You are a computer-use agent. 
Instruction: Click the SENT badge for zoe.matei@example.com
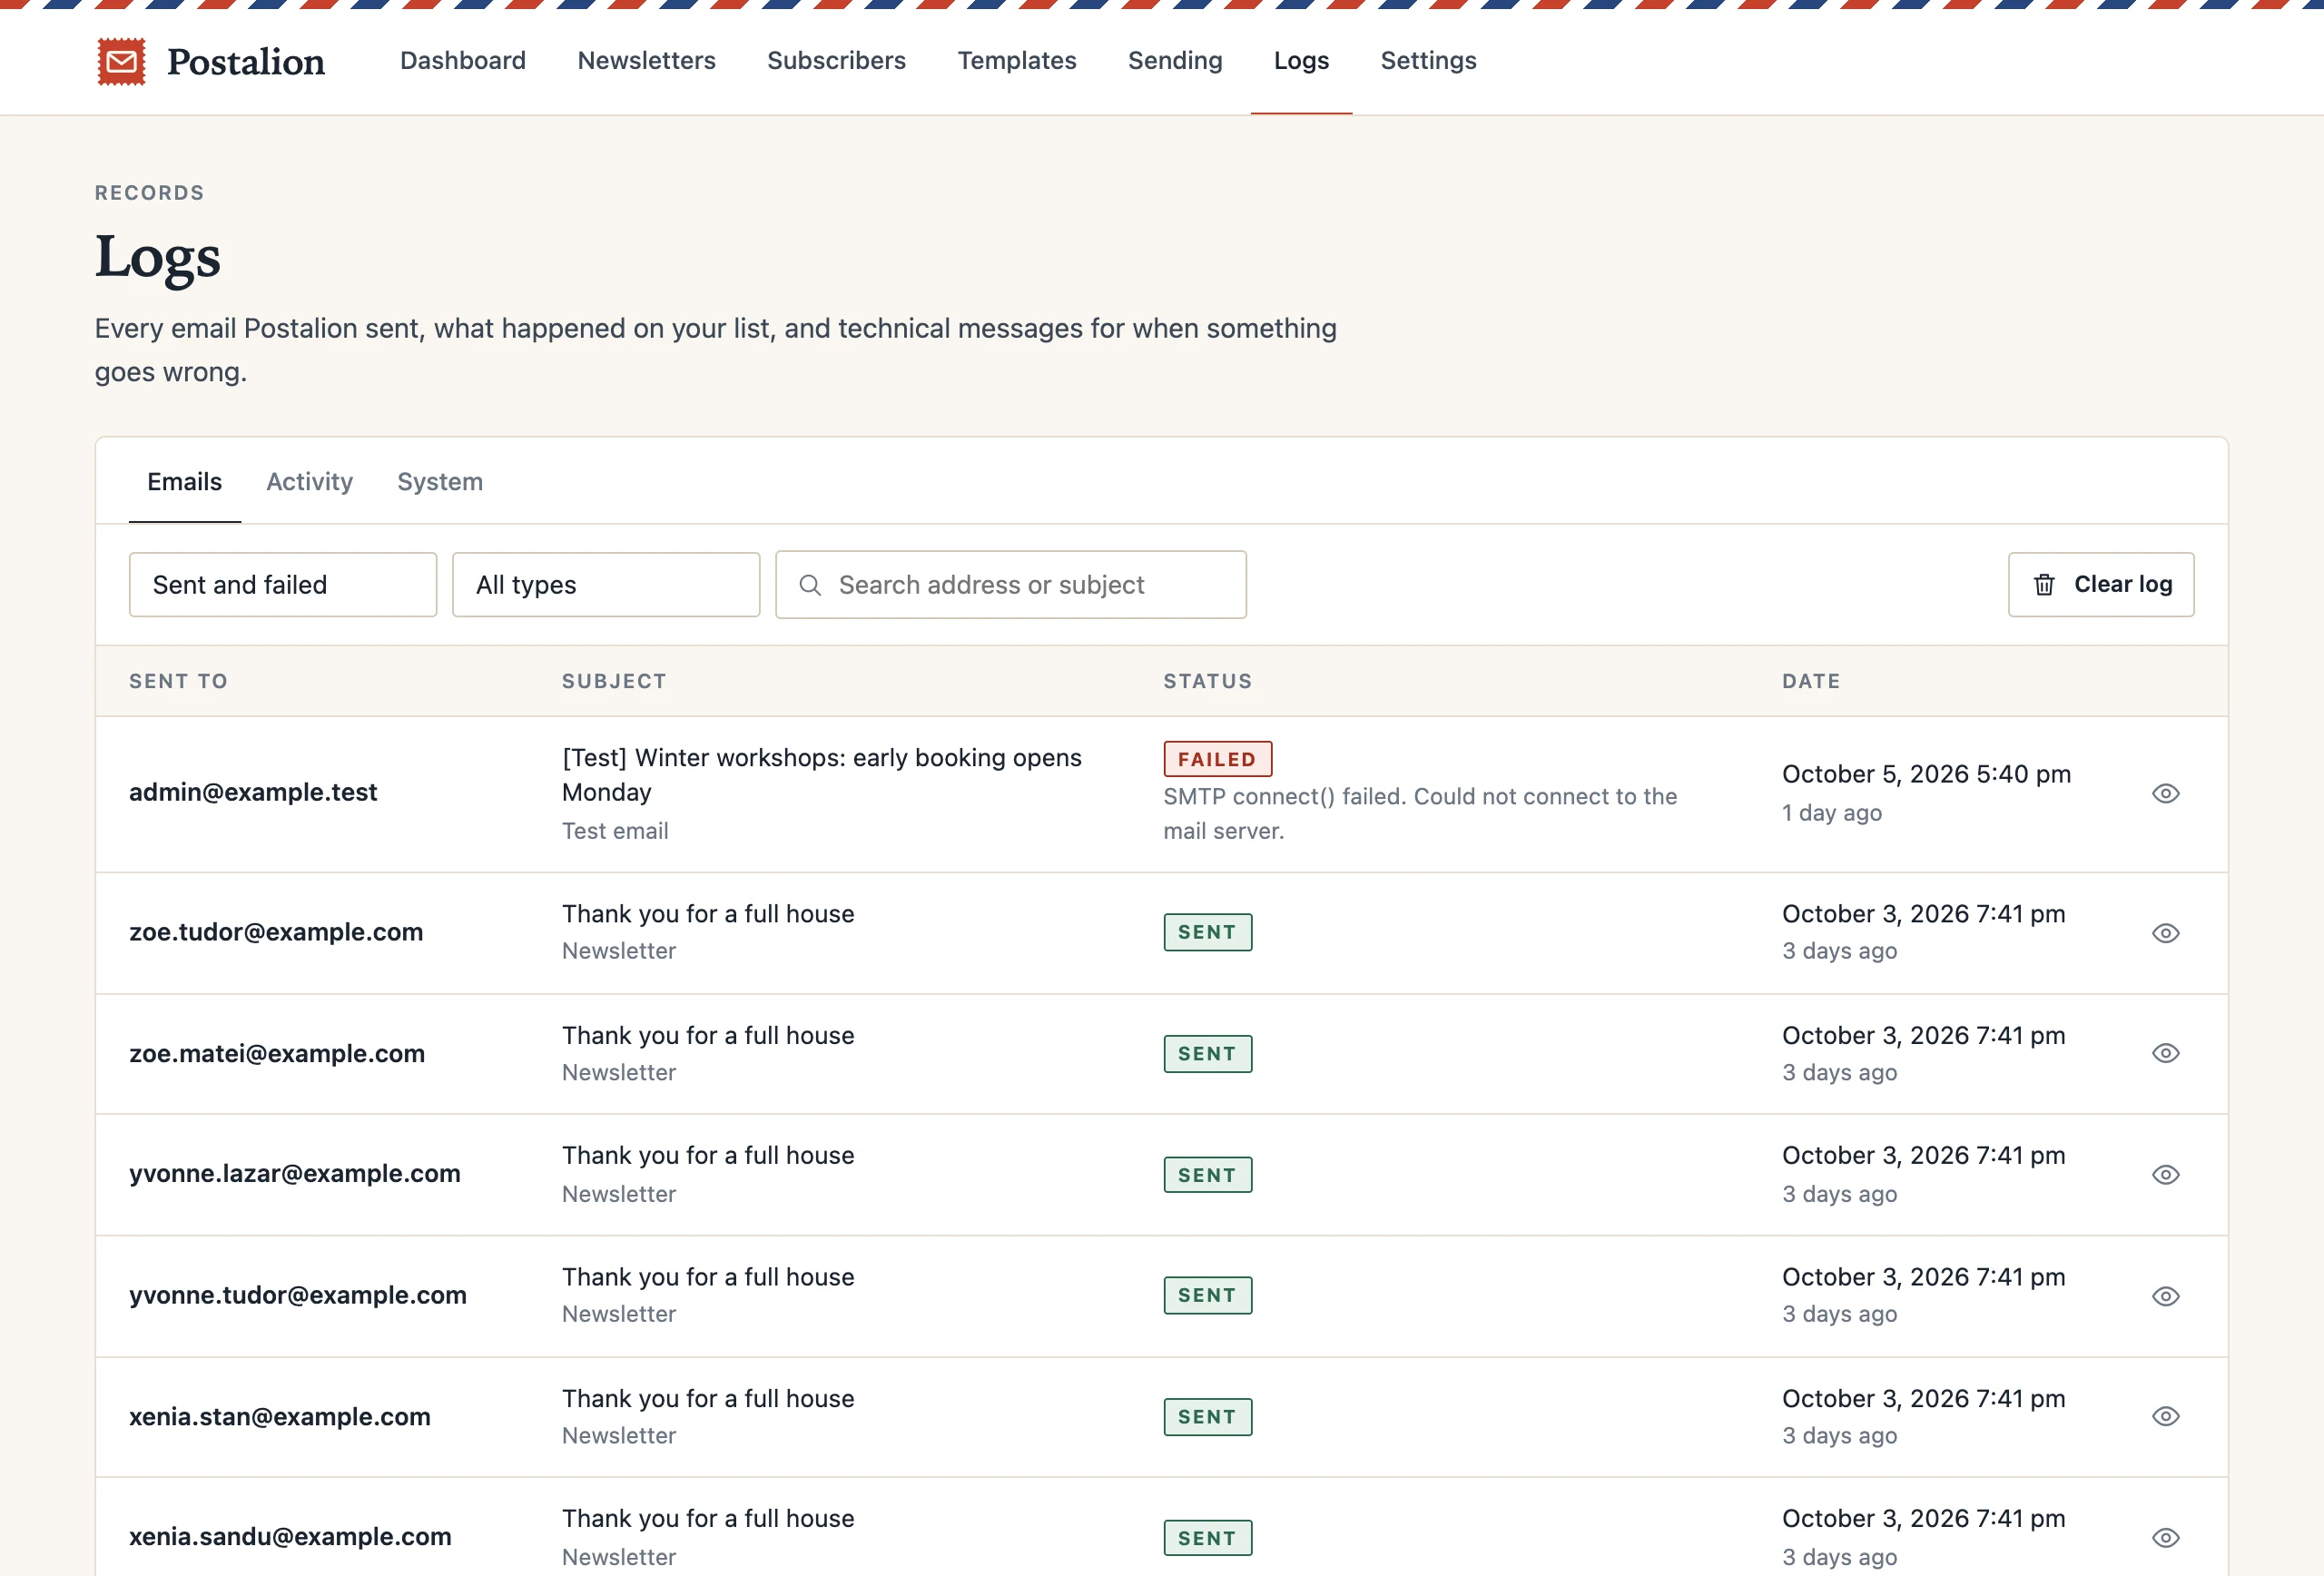tap(1208, 1054)
